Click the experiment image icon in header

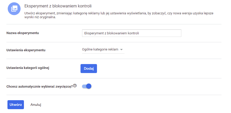tap(14, 8)
